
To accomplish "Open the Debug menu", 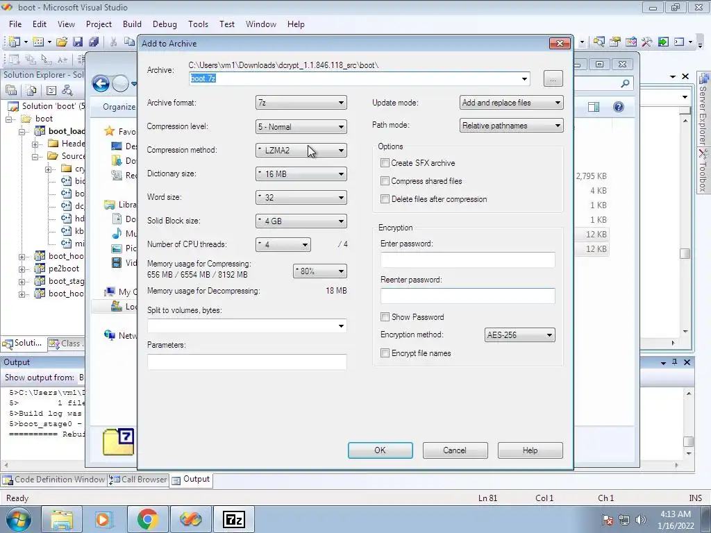I will (x=165, y=24).
